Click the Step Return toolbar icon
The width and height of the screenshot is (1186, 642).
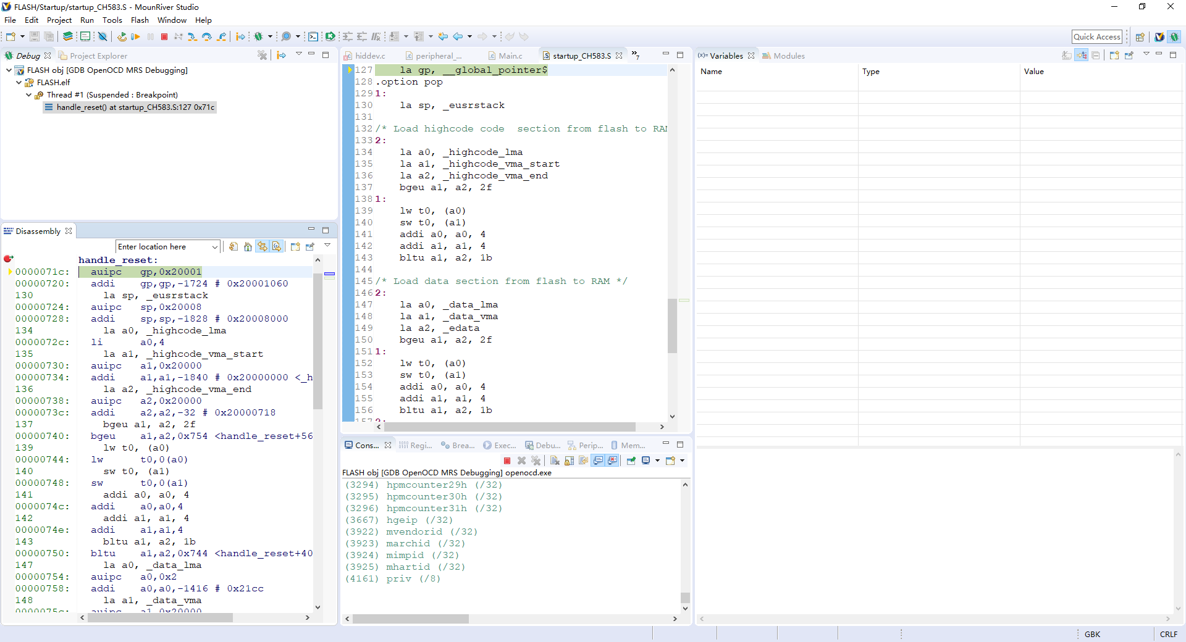tap(222, 36)
